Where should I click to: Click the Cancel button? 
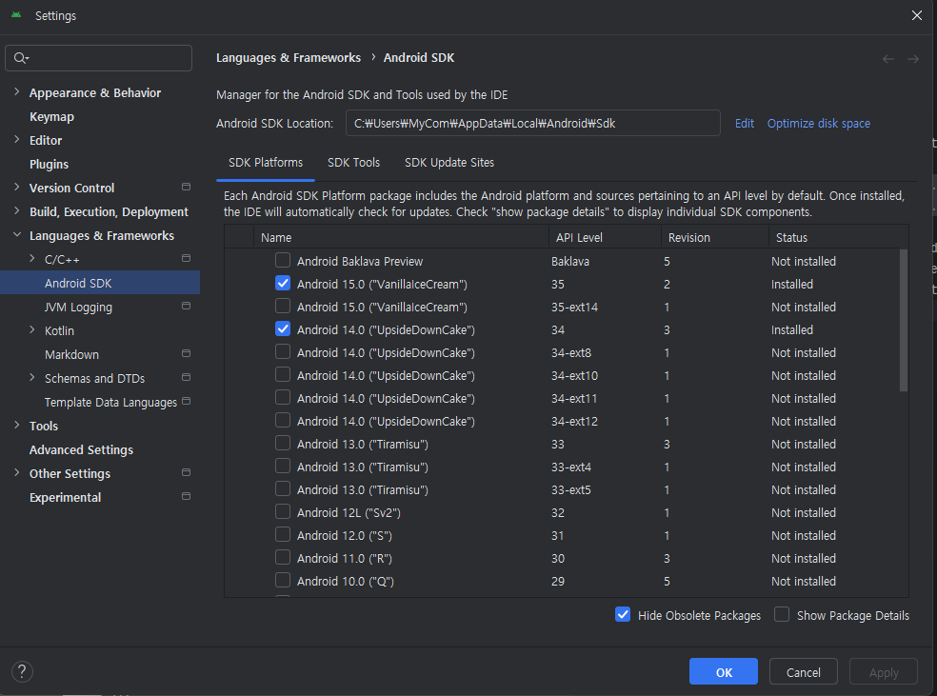pos(803,671)
